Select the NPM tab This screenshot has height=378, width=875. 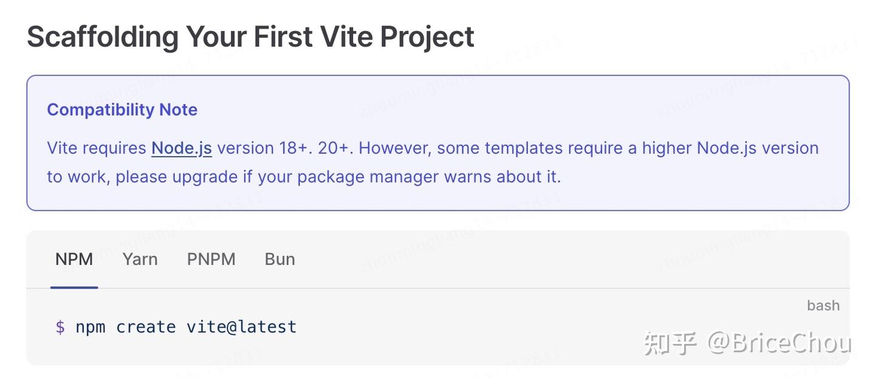point(74,259)
